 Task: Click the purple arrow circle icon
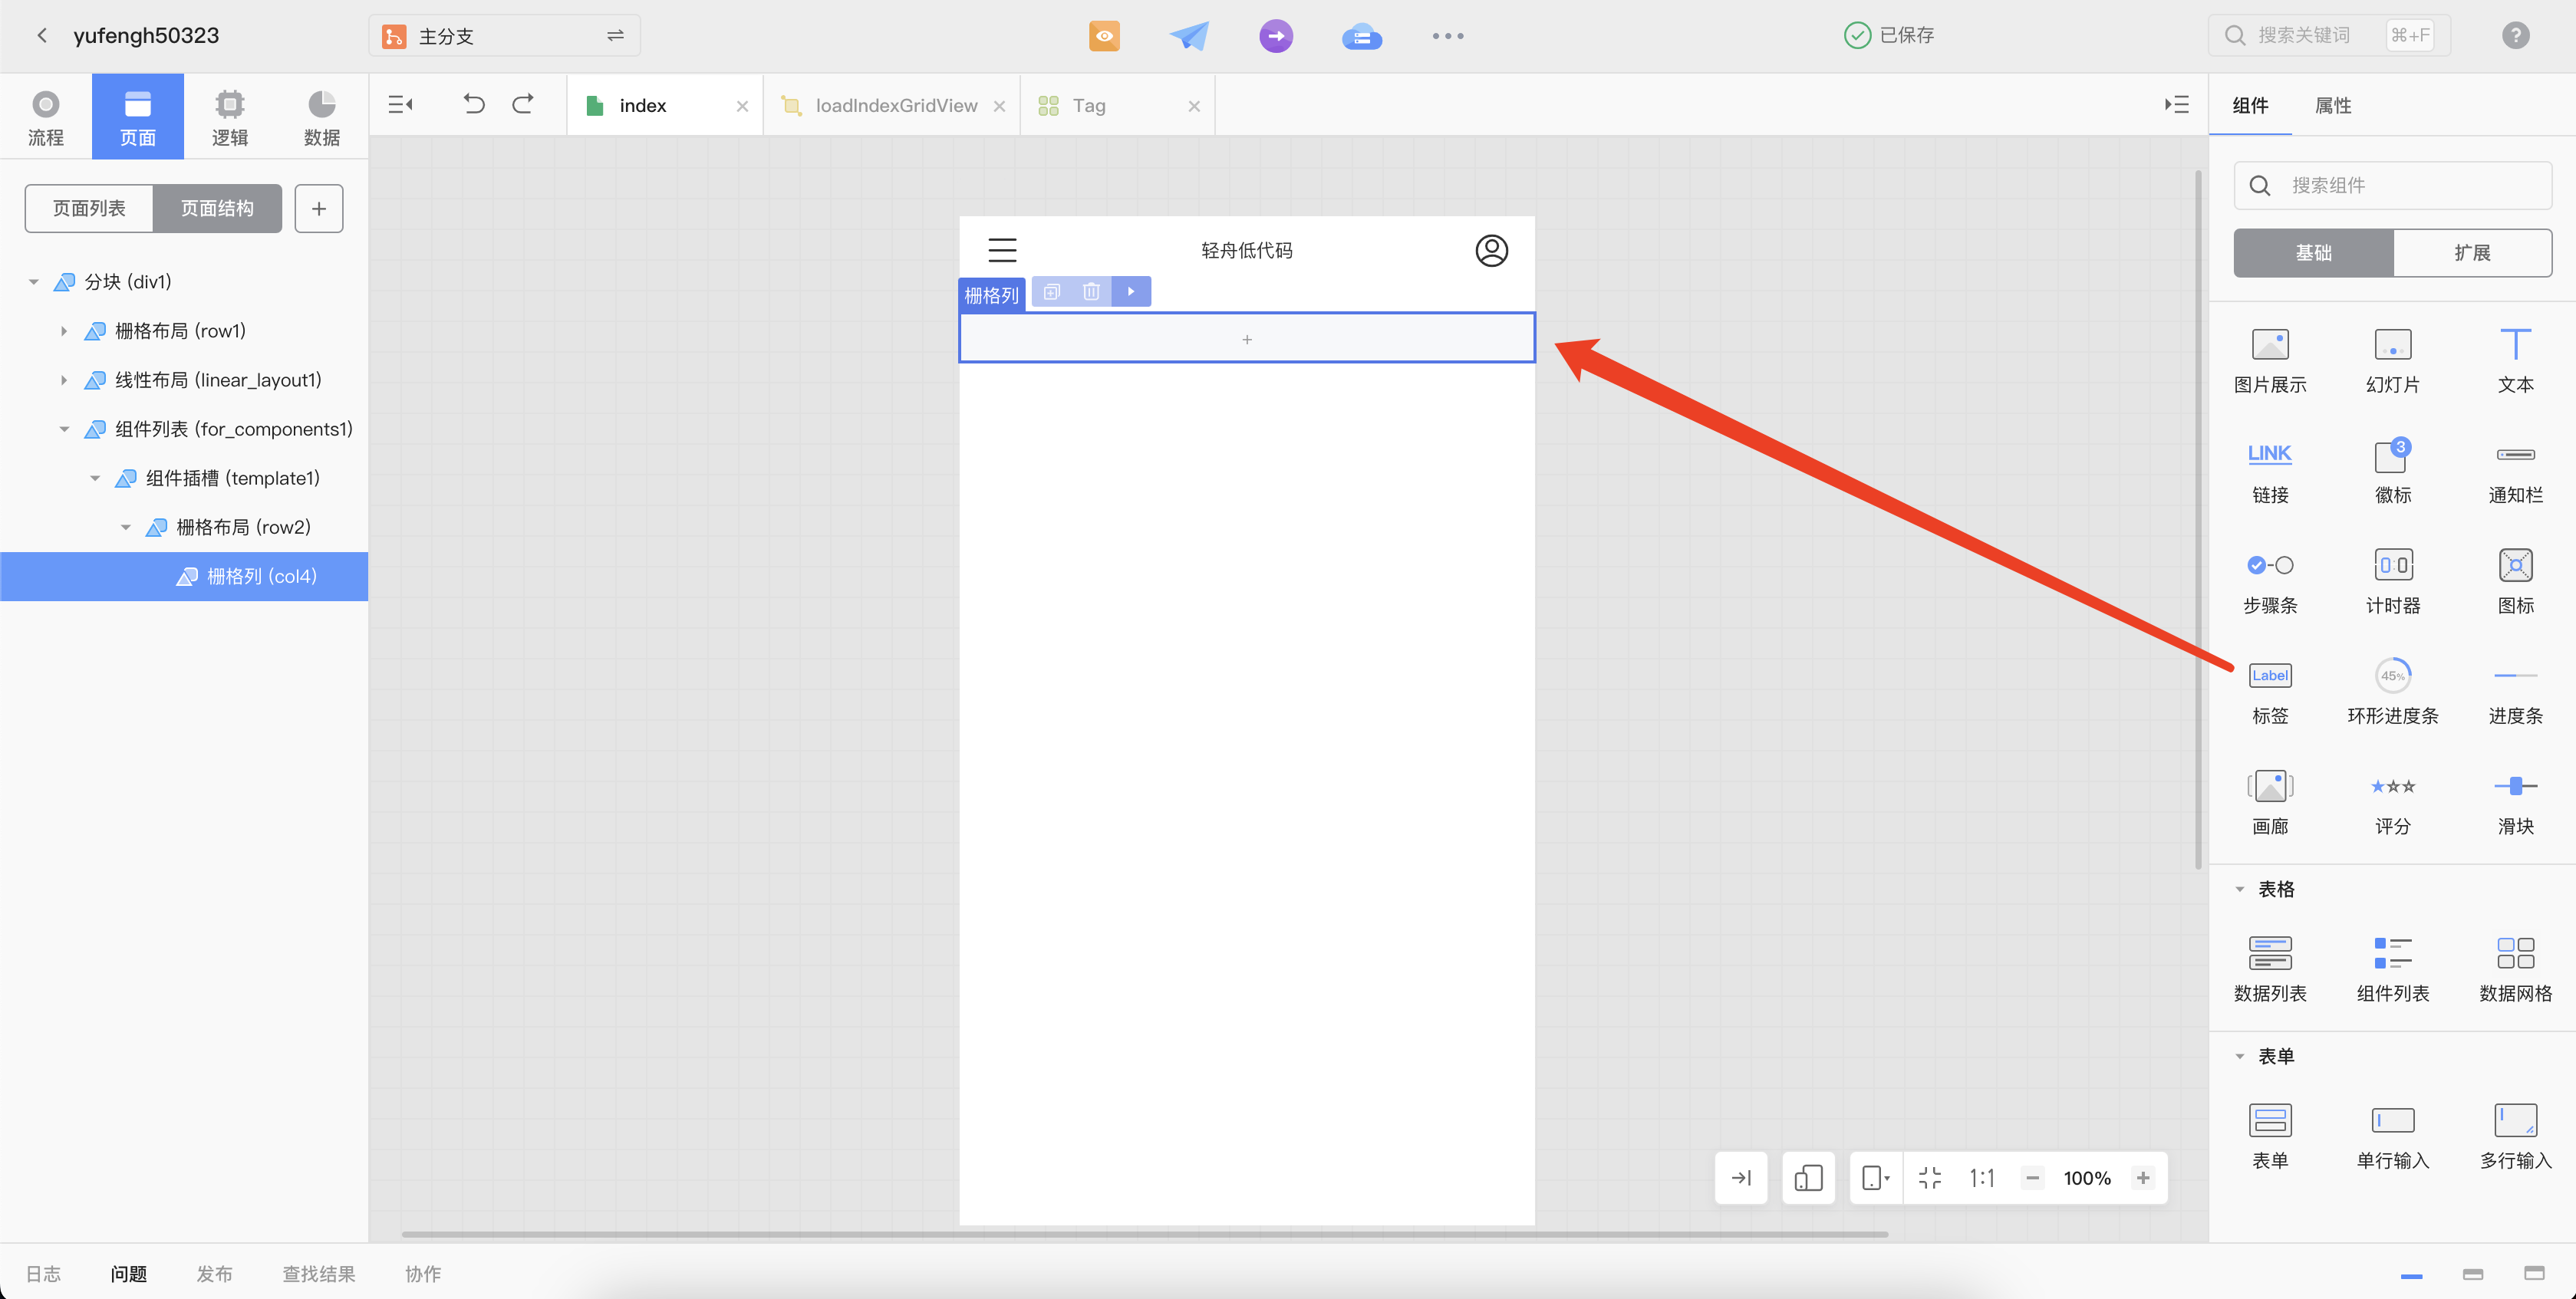(1275, 36)
